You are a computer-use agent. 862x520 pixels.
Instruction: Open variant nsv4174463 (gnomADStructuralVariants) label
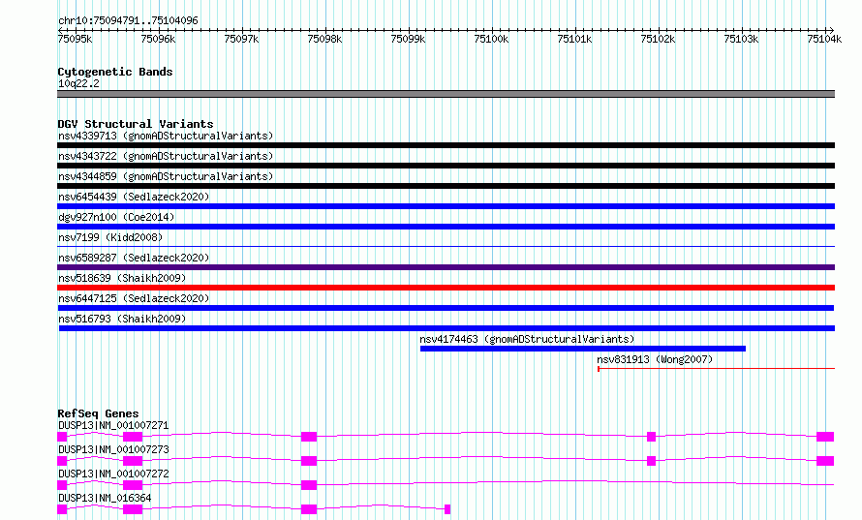point(527,339)
